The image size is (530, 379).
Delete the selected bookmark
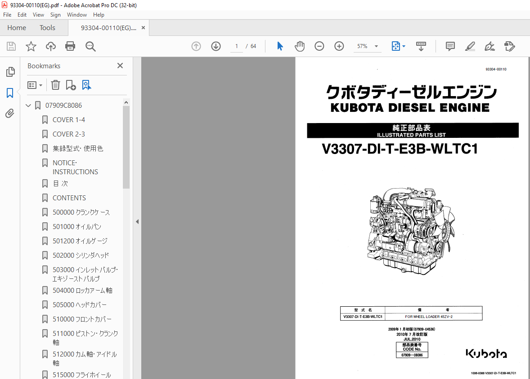pyautogui.click(x=55, y=85)
